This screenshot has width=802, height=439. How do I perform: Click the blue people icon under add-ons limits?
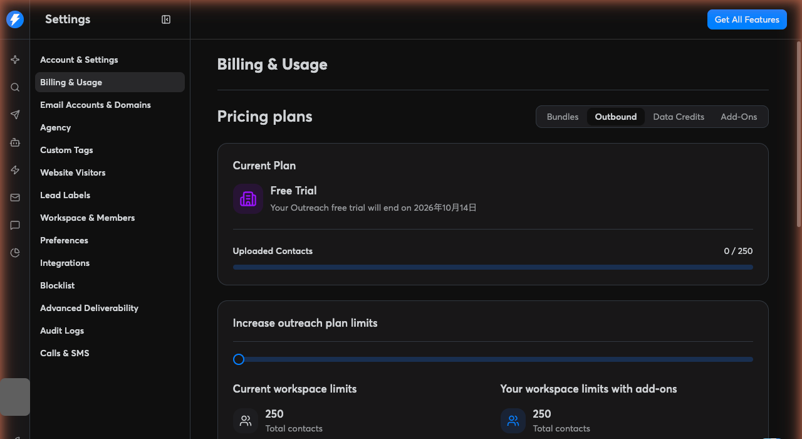513,421
